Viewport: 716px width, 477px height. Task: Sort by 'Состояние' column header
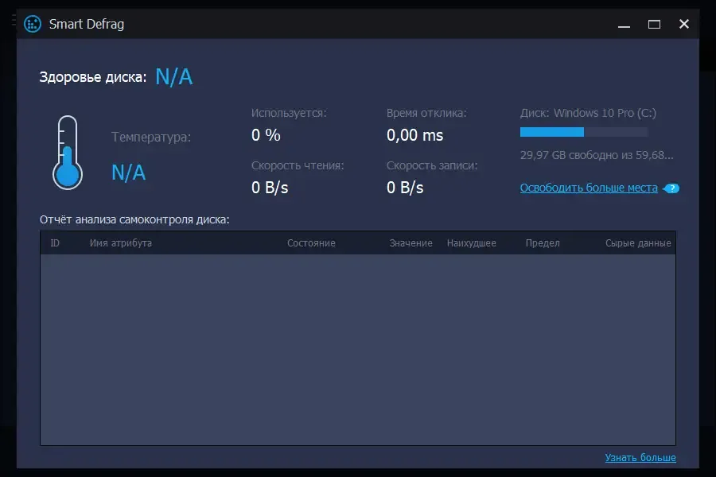(311, 243)
